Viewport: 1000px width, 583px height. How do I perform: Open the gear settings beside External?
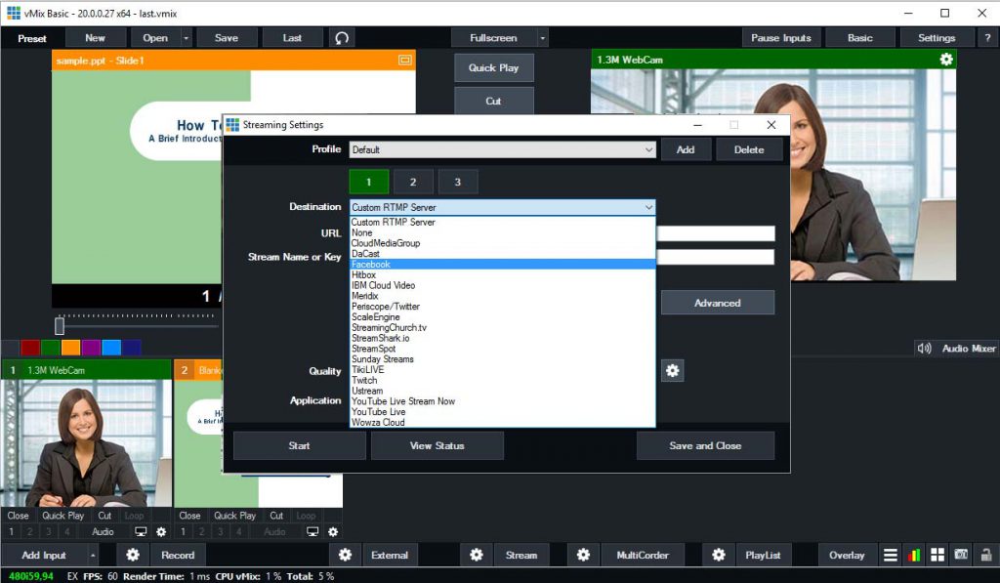tap(345, 555)
